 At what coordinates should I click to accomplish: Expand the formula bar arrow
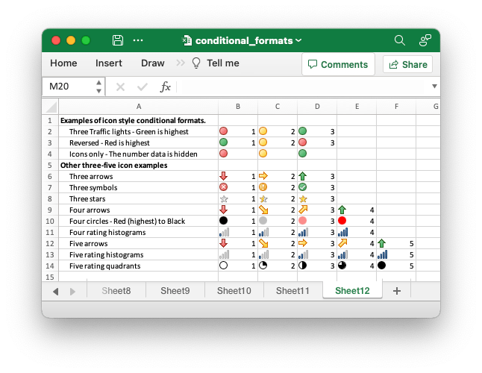[x=434, y=87]
